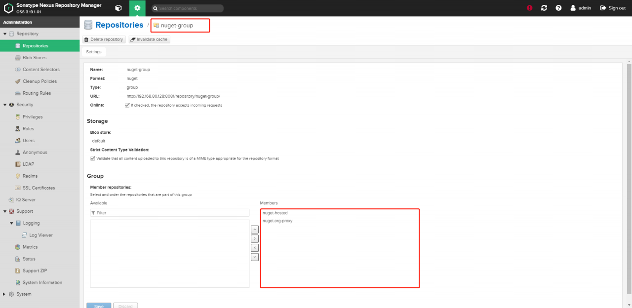632x308 pixels.
Task: Open System Information via its globe icon
Action: [18, 283]
